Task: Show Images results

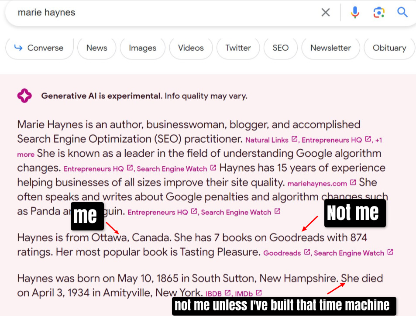Action: coord(142,48)
